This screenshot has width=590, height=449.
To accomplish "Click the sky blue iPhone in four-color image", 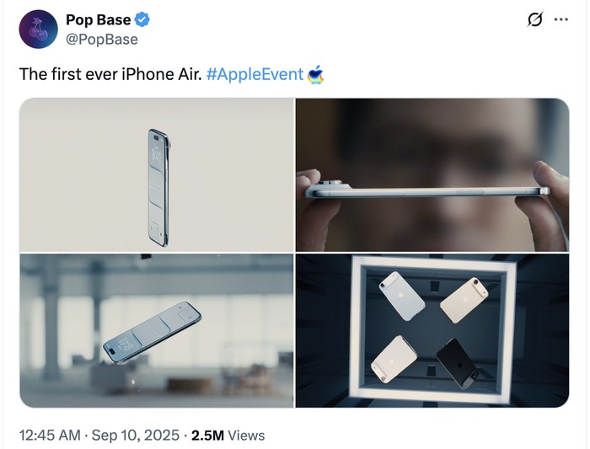I will [x=400, y=295].
